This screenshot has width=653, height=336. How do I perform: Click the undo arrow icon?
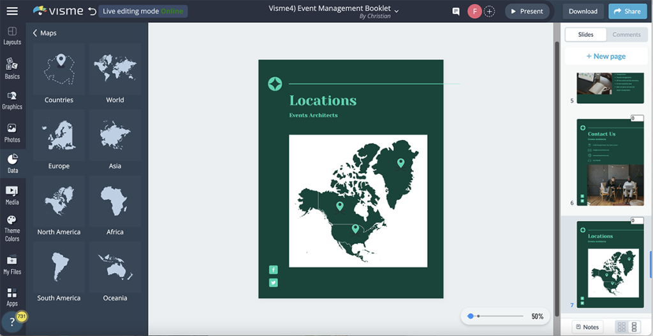(92, 11)
